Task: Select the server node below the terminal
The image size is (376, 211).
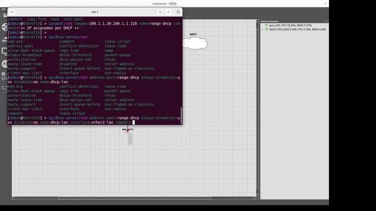Action: pyautogui.click(x=128, y=138)
